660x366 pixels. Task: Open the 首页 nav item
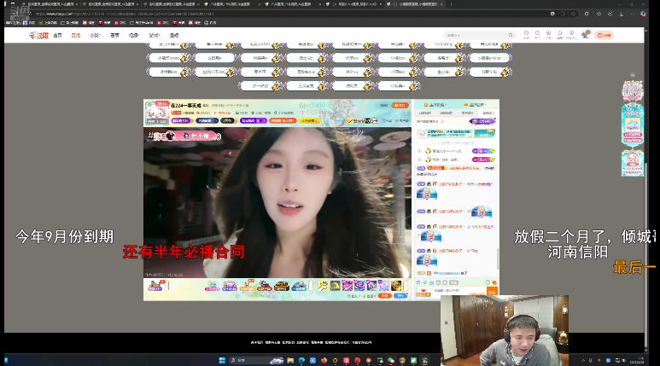point(58,35)
